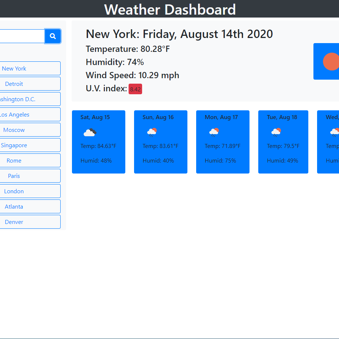Click the rain shower icon on Sun, Aug 16
The image size is (339, 339).
[152, 132]
